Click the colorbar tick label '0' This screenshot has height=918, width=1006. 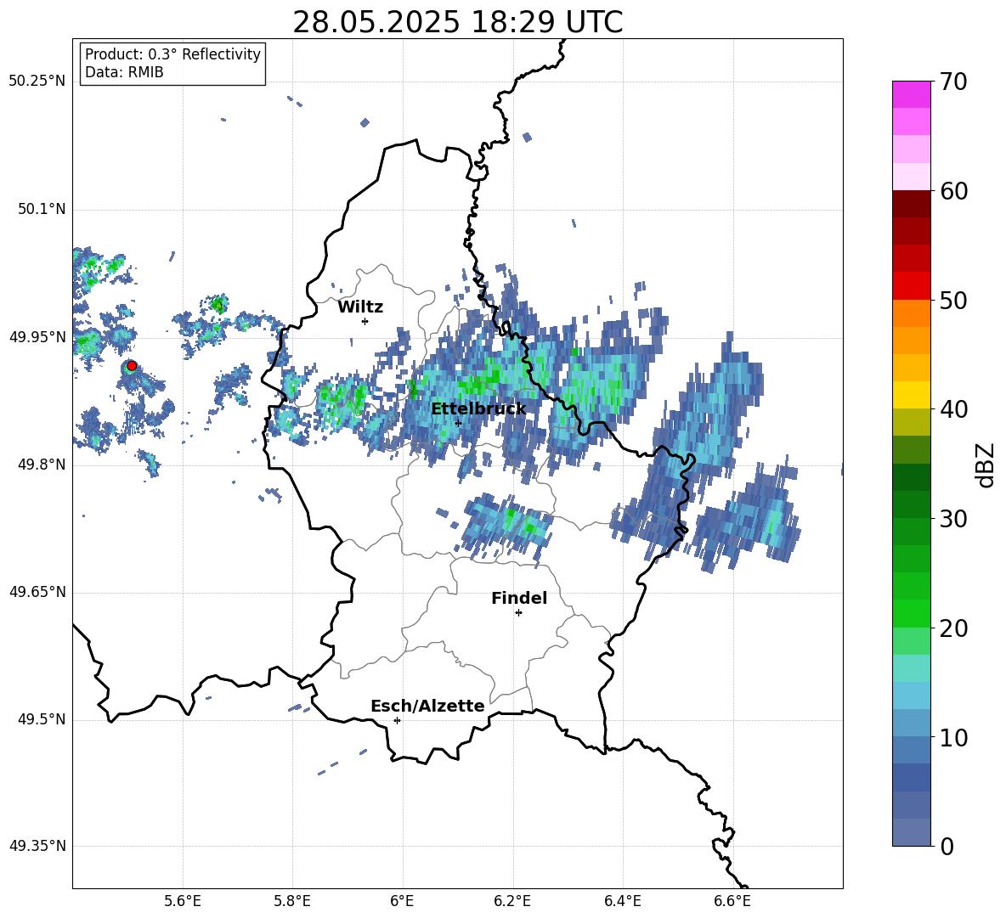coord(947,846)
